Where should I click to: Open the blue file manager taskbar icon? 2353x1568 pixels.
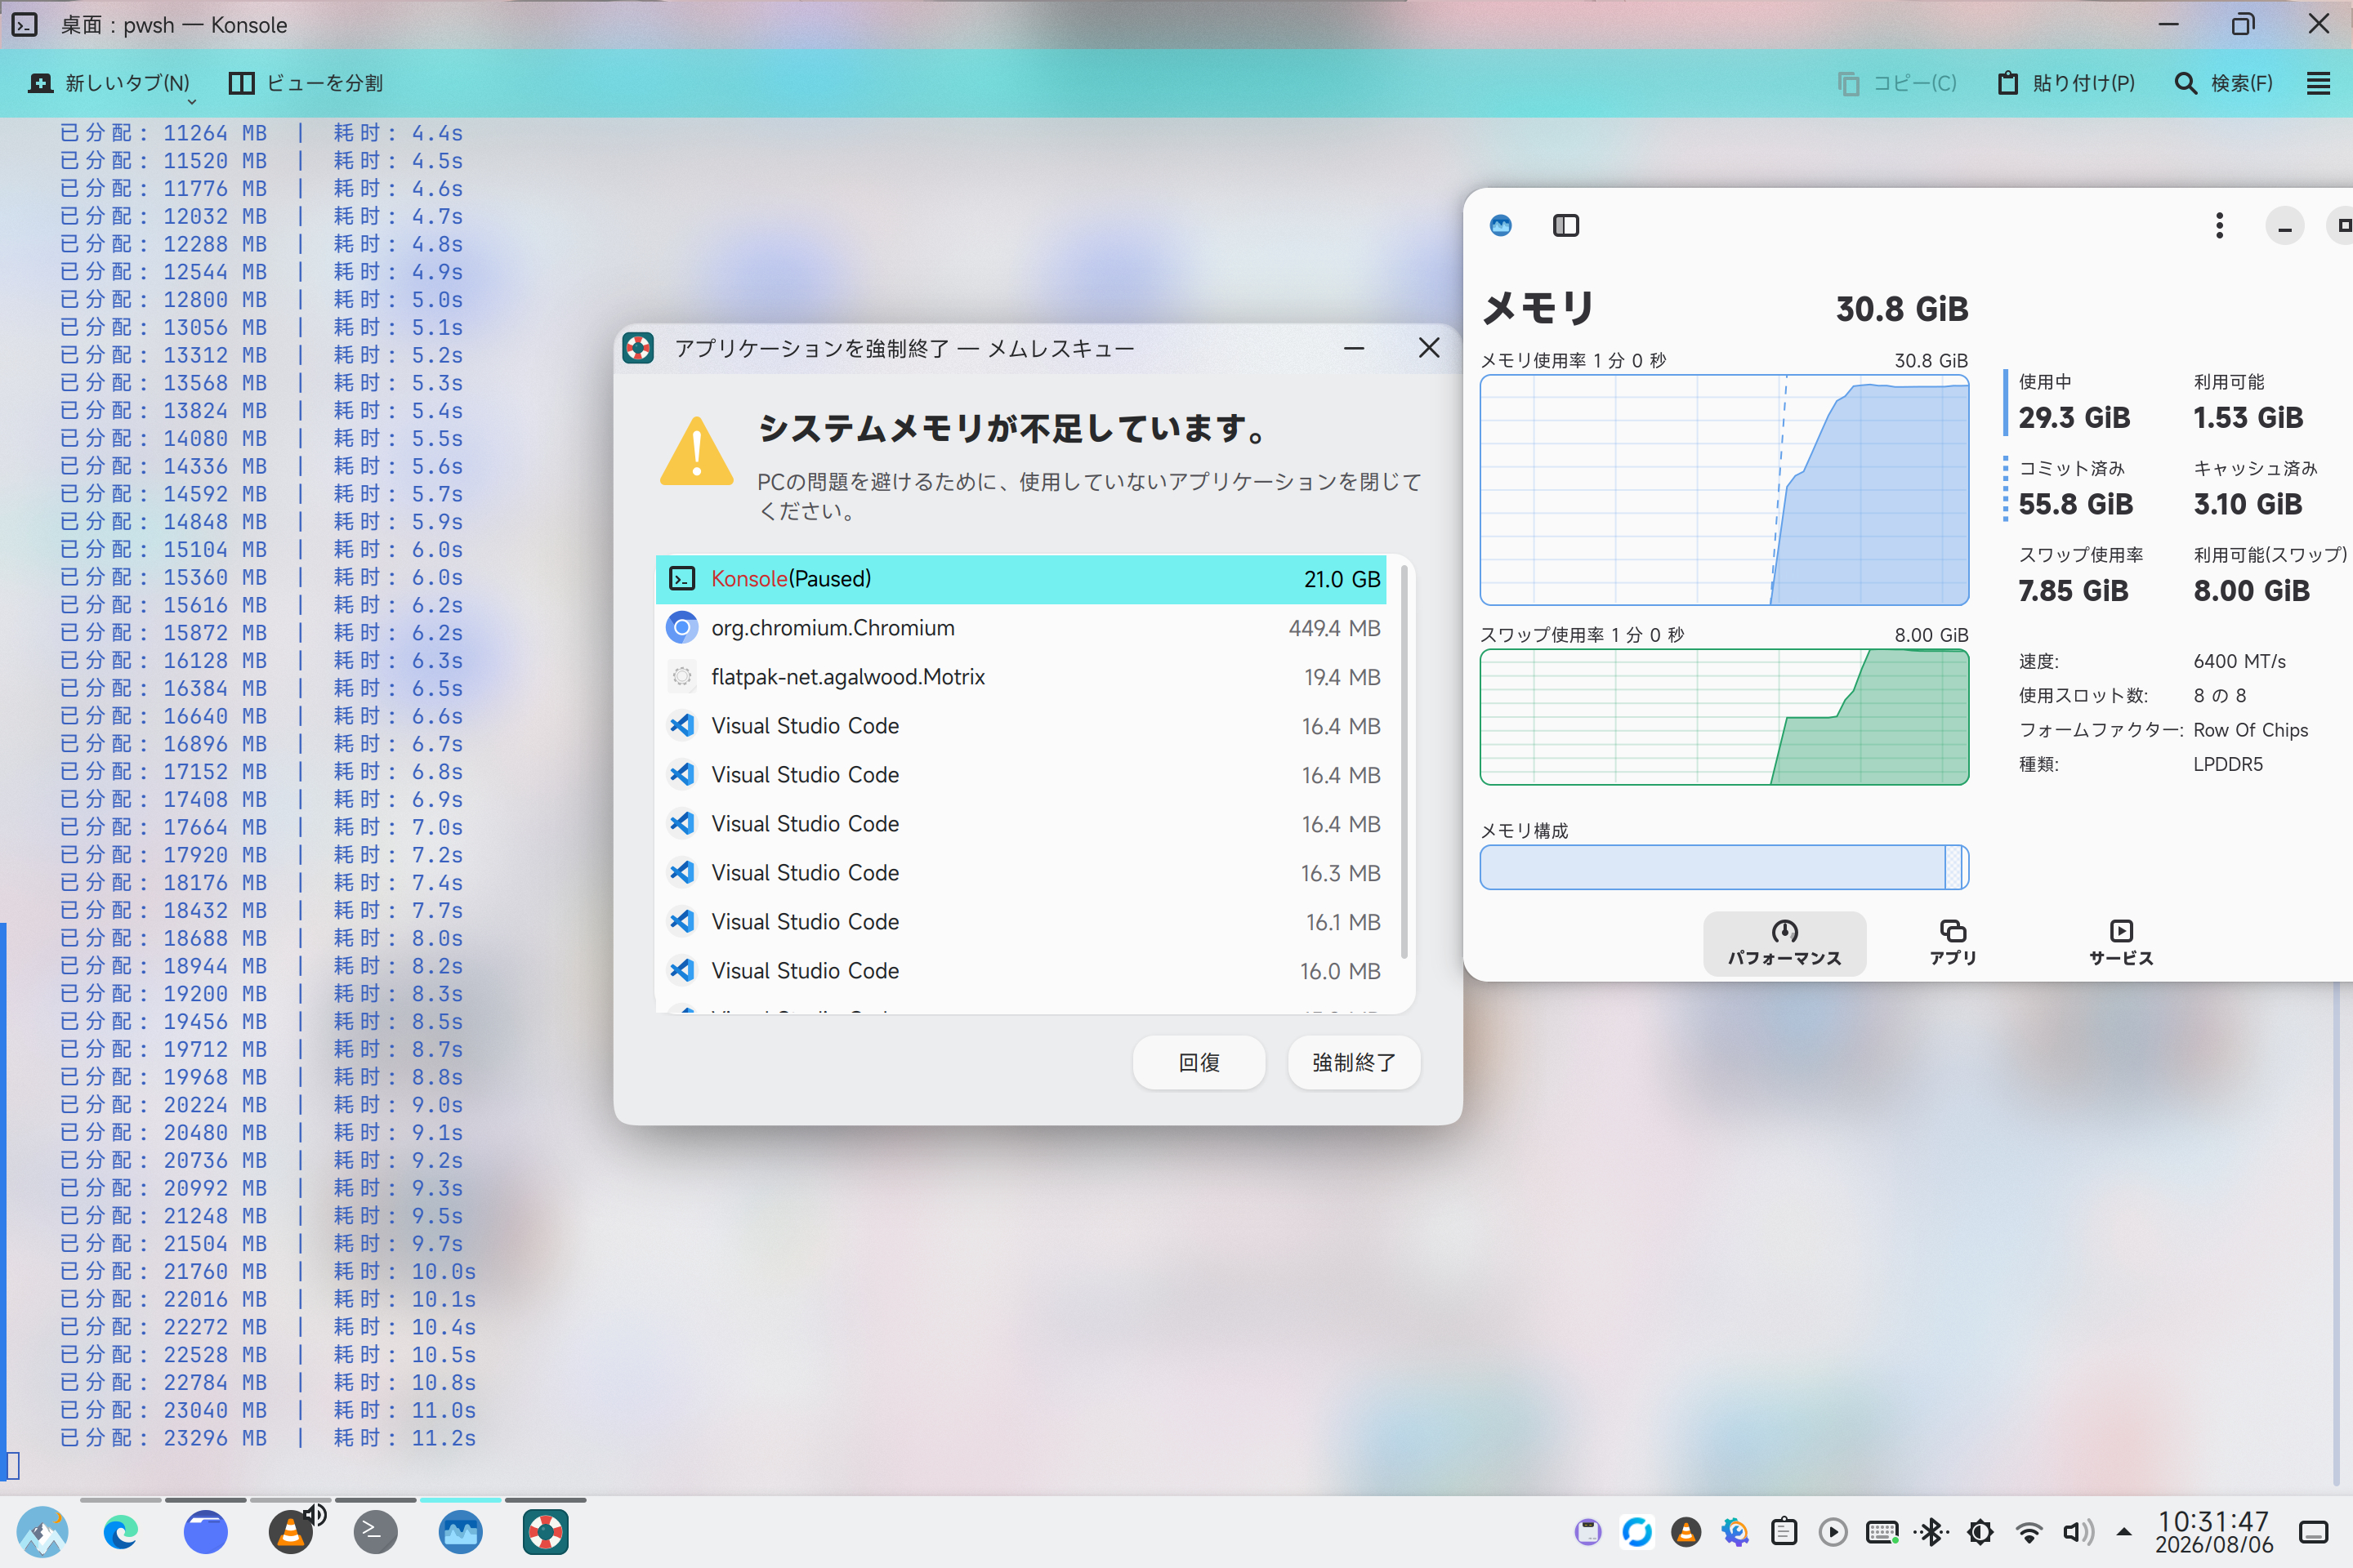[x=206, y=1532]
